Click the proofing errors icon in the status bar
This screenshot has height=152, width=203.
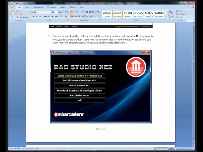36,149
